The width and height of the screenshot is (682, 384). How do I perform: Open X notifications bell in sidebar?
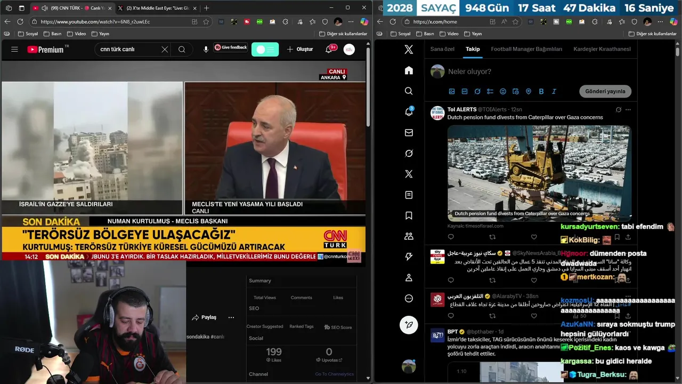(409, 112)
